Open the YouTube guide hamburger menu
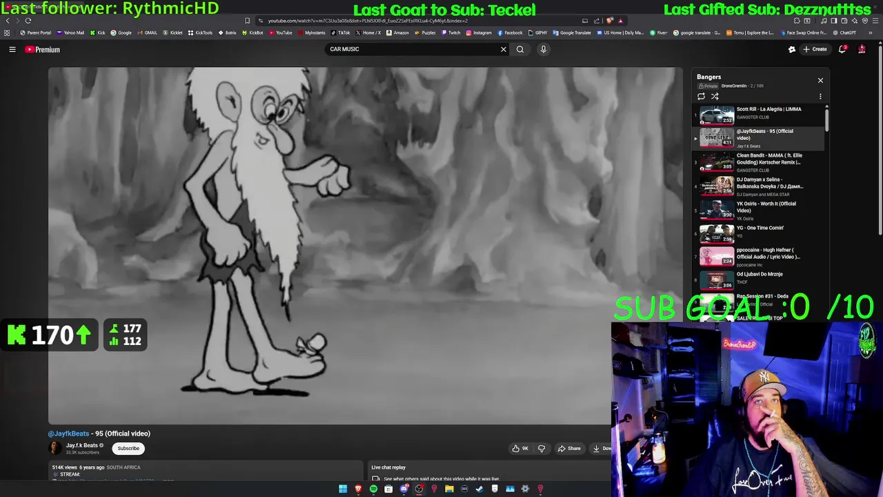 [x=12, y=49]
